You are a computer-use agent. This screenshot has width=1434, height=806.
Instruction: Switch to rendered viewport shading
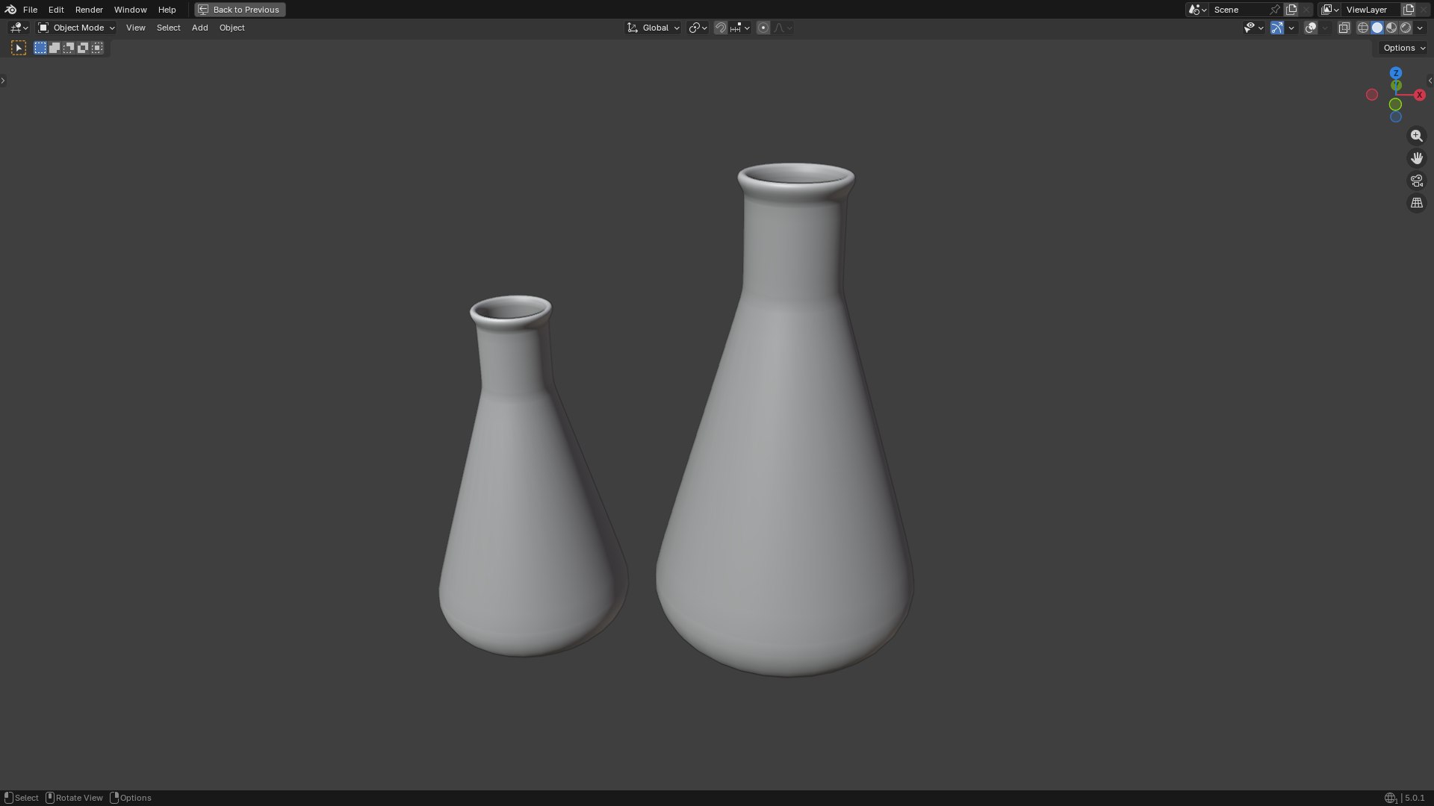pos(1406,28)
